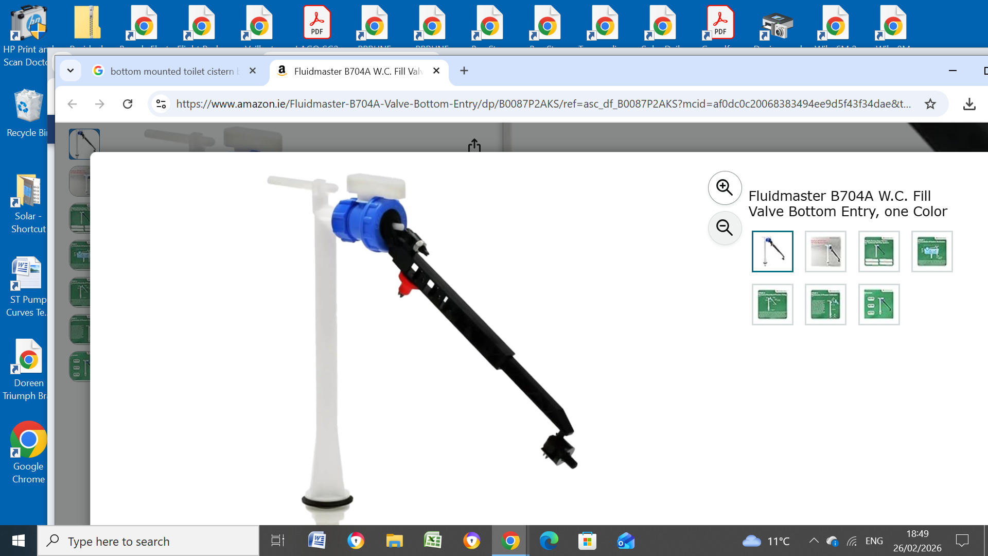The width and height of the screenshot is (988, 556).
Task: Open Microsoft Edge from the taskbar
Action: [x=549, y=541]
